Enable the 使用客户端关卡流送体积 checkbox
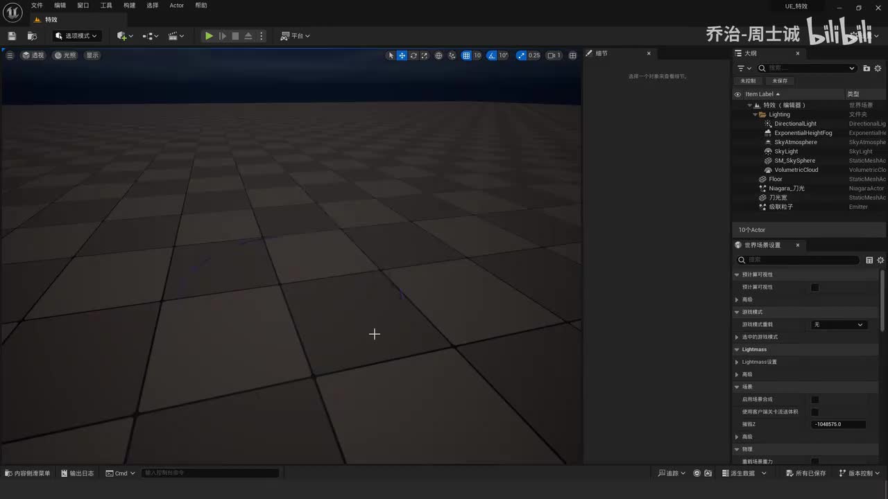 point(815,412)
